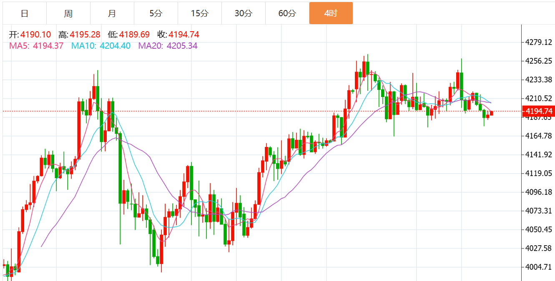This screenshot has width=555, height=281.
Task: Click the 开 4190.10 opening price value
Action: coord(30,35)
